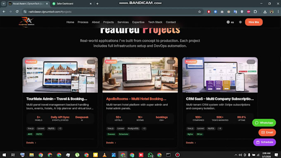Screen dimensions: 281x158
Task: Open Task View in the taskbar
Action: click(13, 155)
